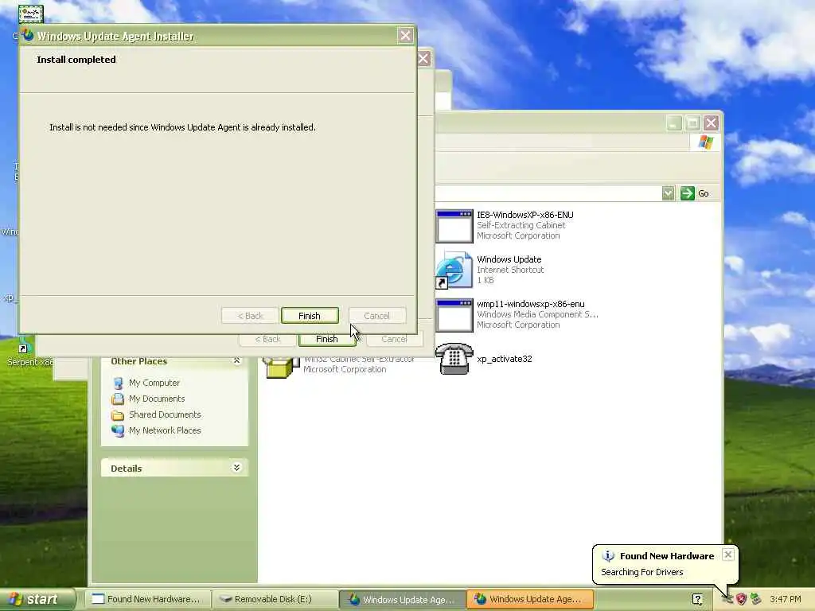Click the Windows flag logo in Explorer
This screenshot has height=611, width=815.
tap(706, 142)
